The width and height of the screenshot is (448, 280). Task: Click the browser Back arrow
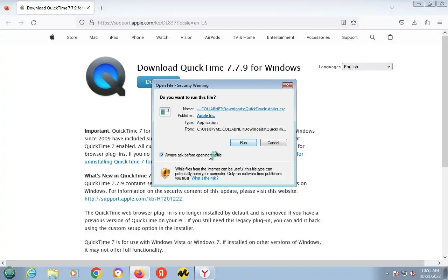[x=8, y=22]
